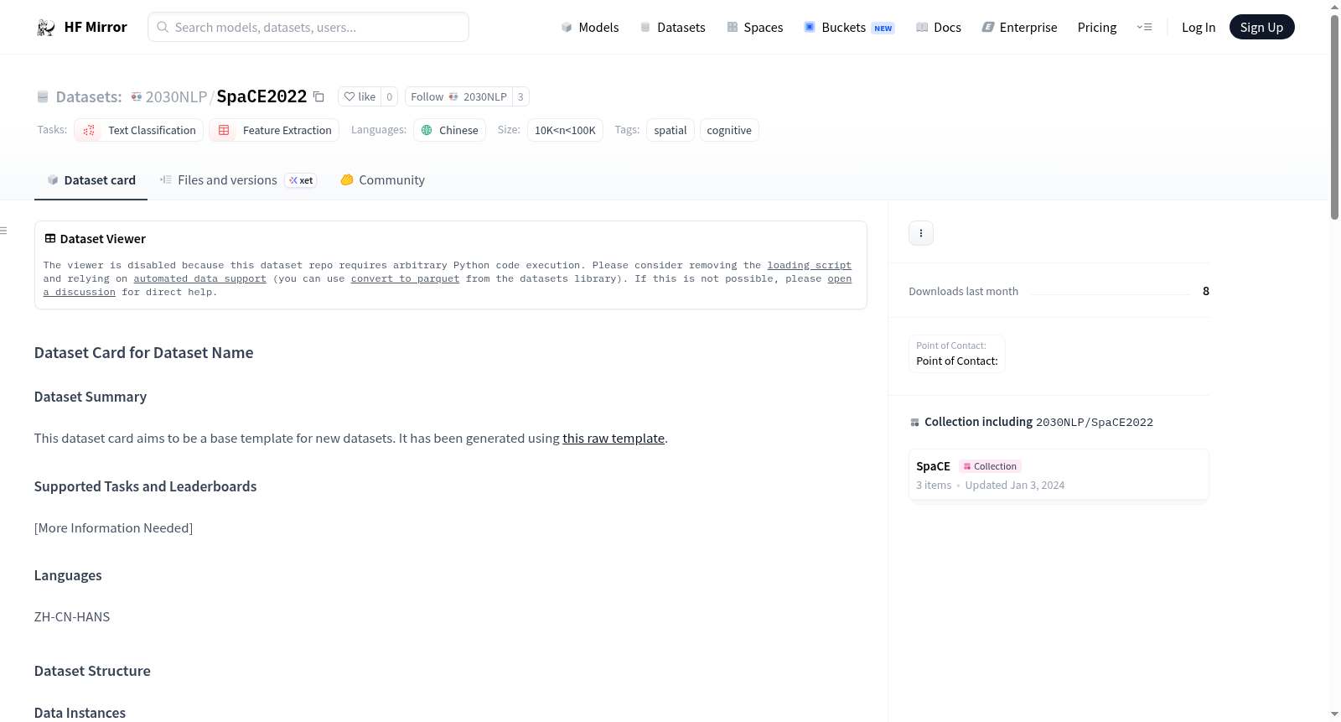Select the cognitive tag
The width and height of the screenshot is (1341, 722).
pos(729,130)
